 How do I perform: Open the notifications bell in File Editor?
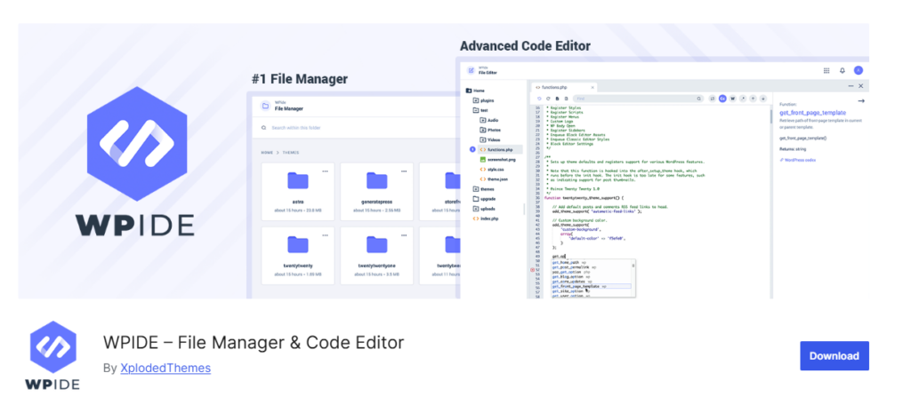point(842,70)
